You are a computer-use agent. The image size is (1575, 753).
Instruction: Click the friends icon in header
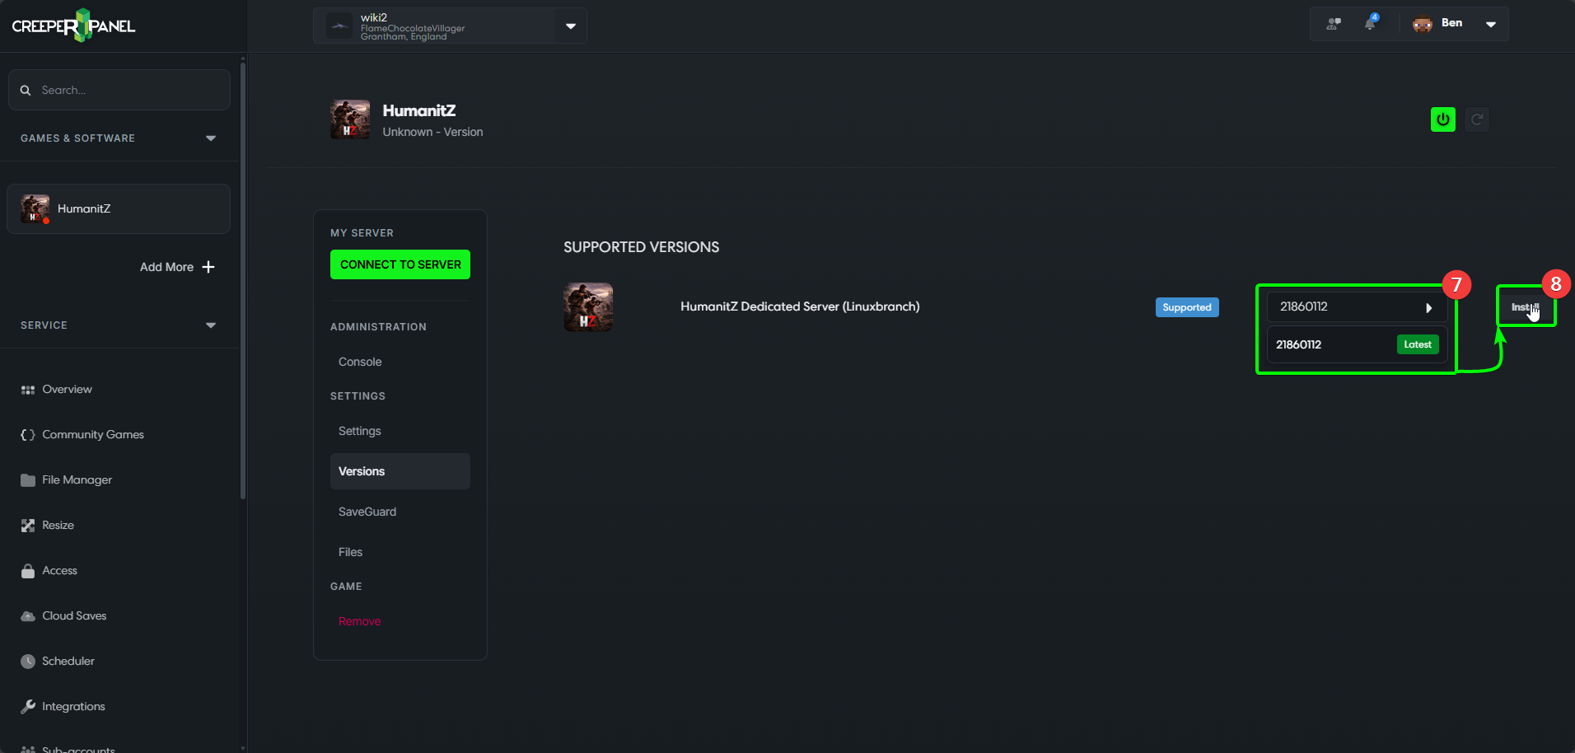[1334, 24]
